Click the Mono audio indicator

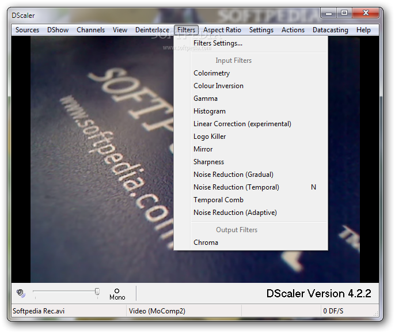pyautogui.click(x=117, y=294)
